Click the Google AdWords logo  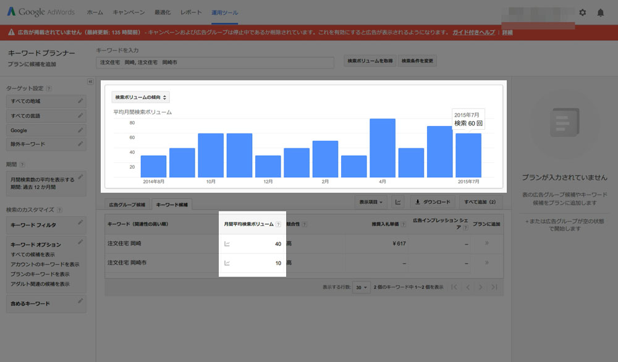click(41, 12)
